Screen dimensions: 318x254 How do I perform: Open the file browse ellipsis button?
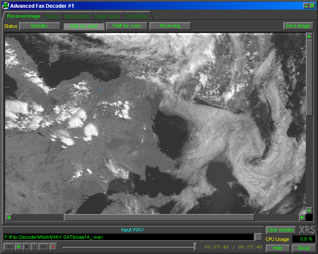coord(258,238)
